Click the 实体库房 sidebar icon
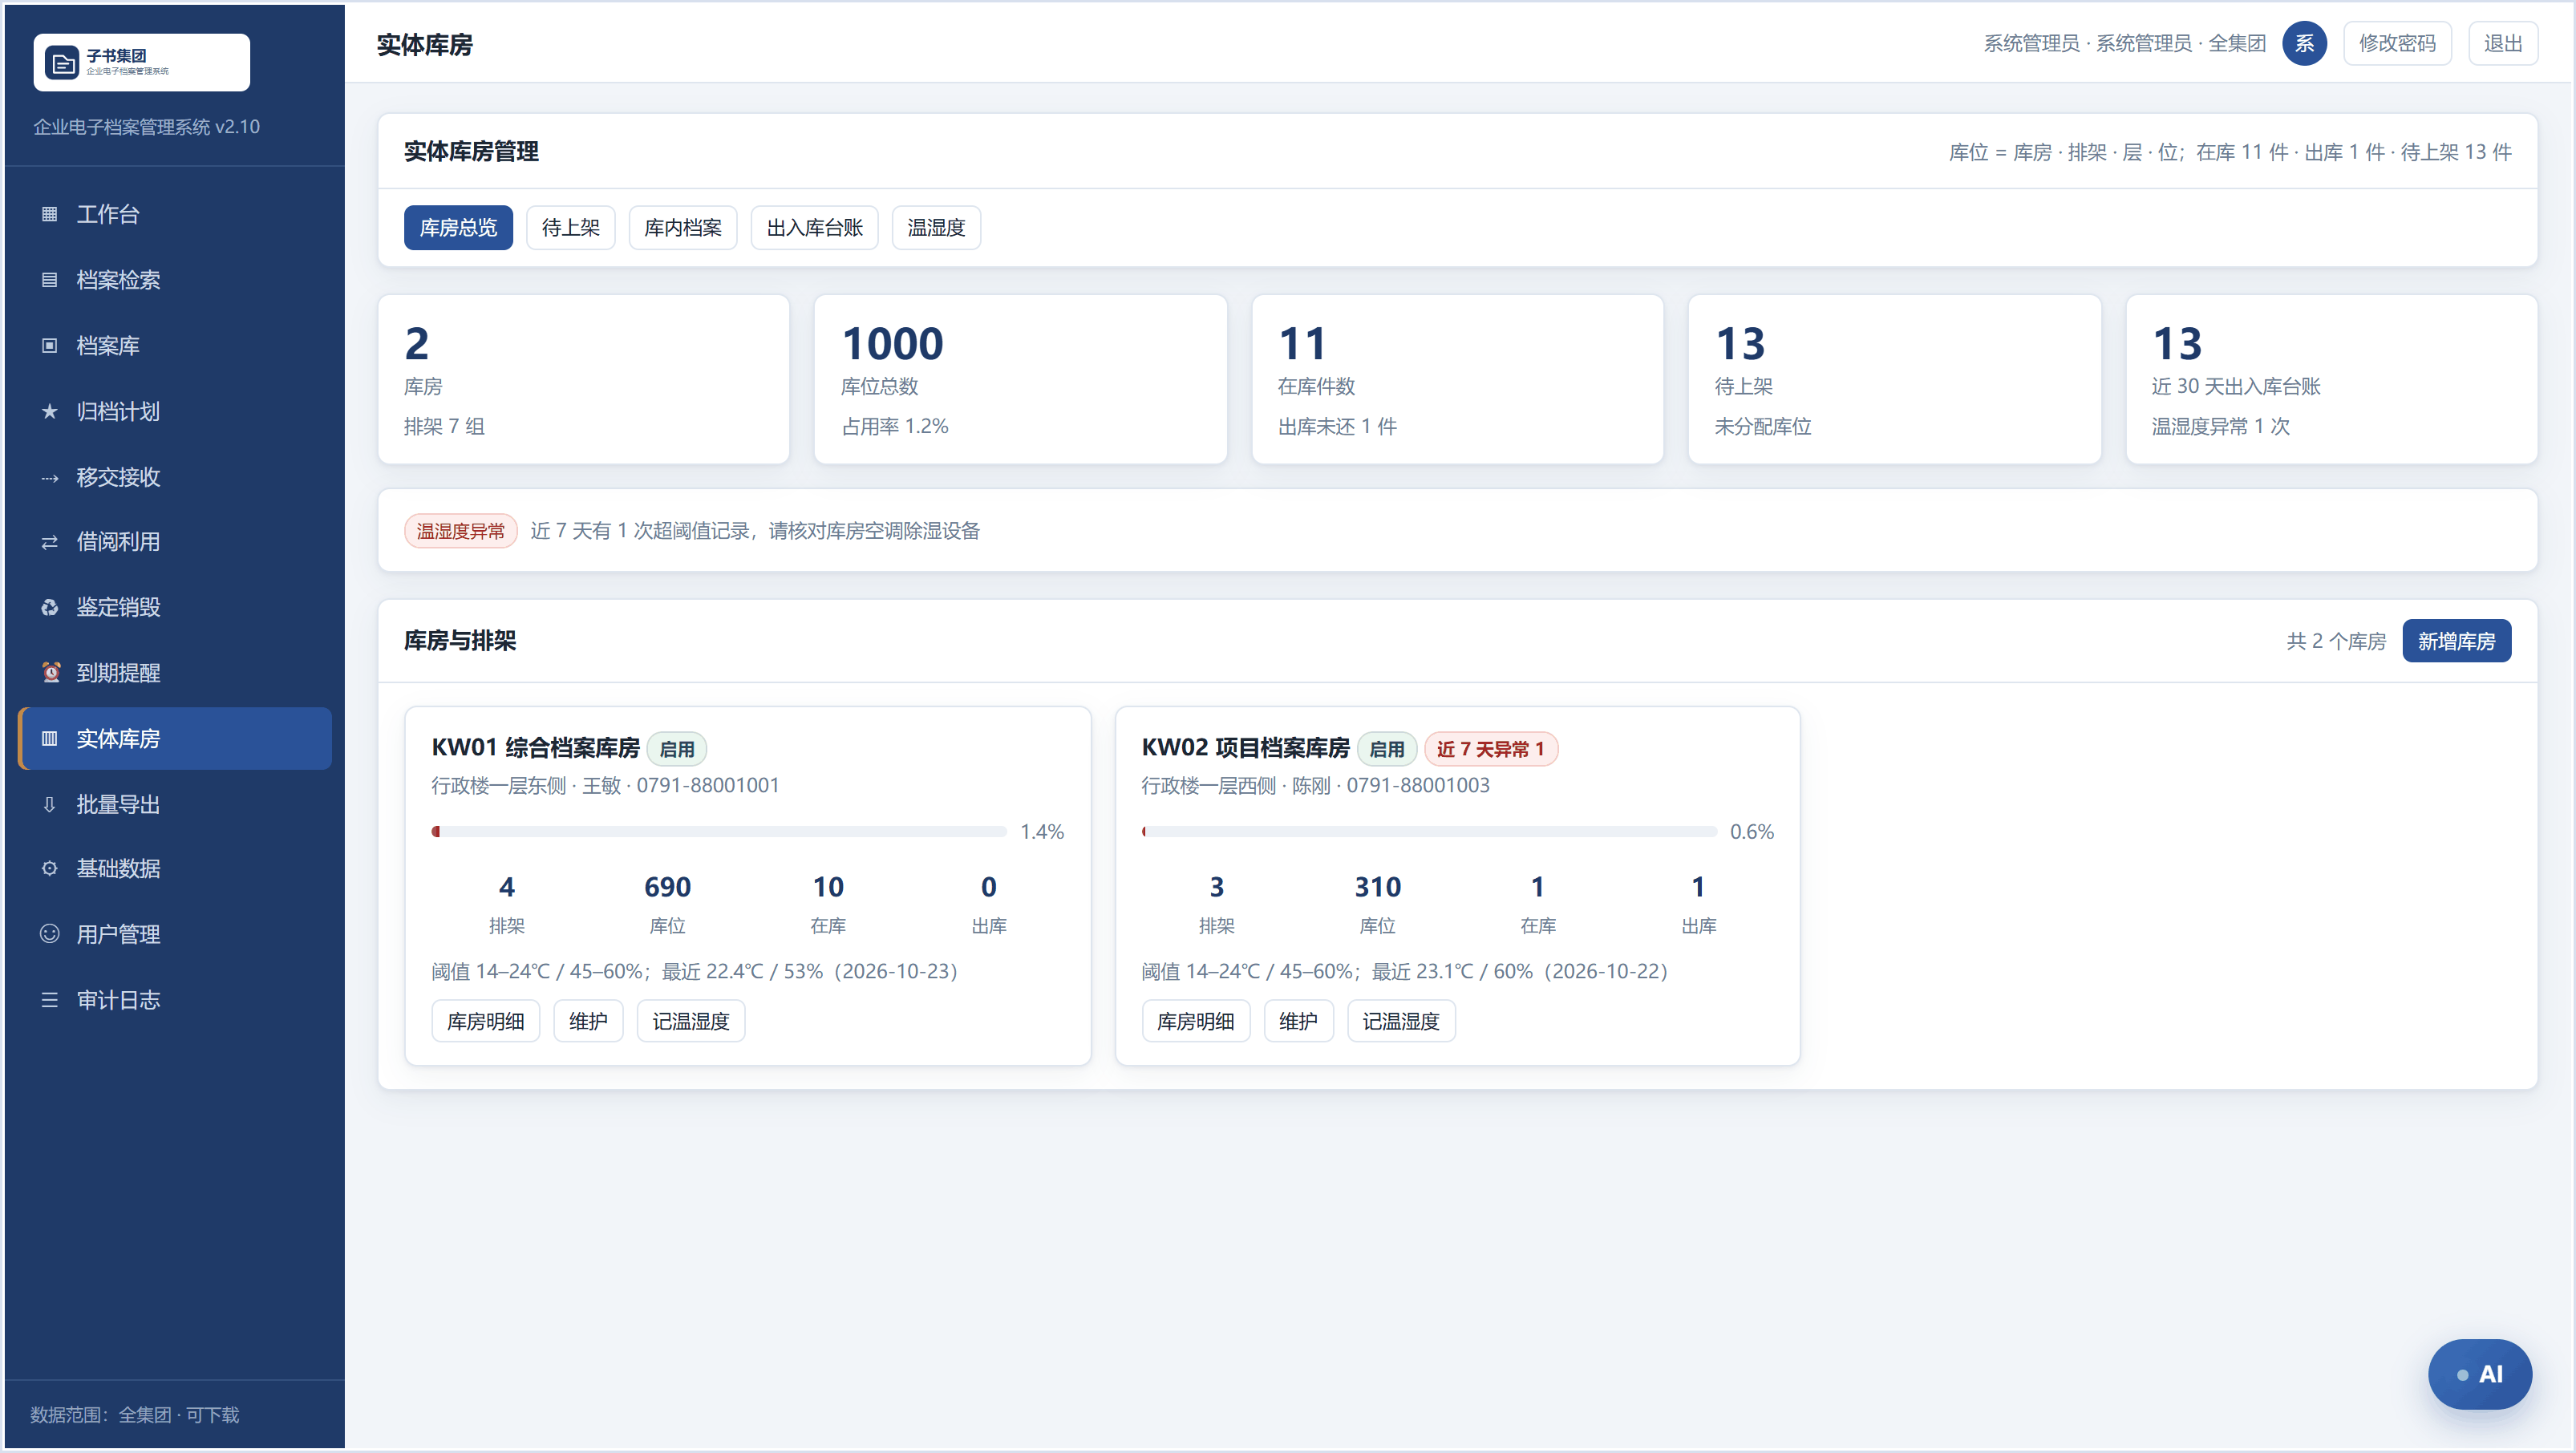Viewport: 2576px width, 1453px height. click(49, 738)
